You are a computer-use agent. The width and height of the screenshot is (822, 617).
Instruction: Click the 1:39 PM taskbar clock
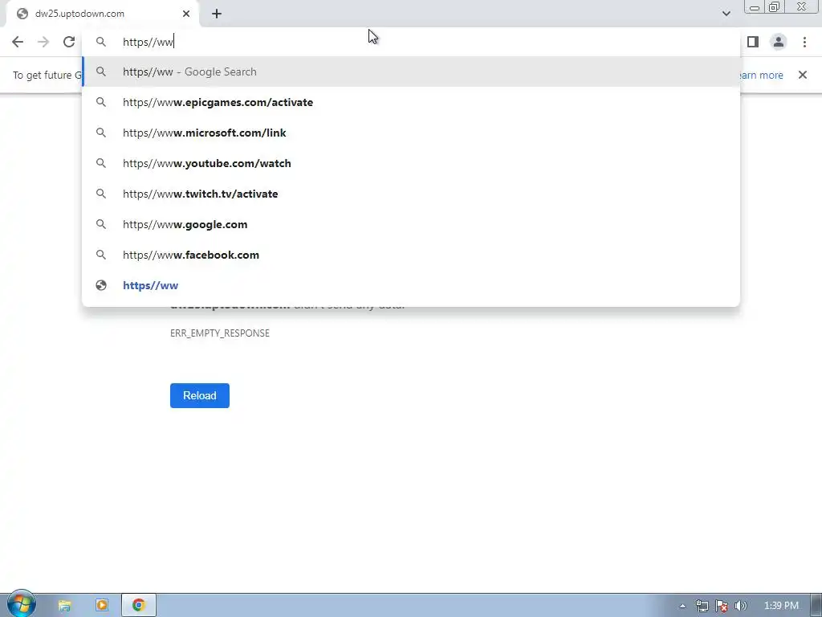(x=781, y=606)
